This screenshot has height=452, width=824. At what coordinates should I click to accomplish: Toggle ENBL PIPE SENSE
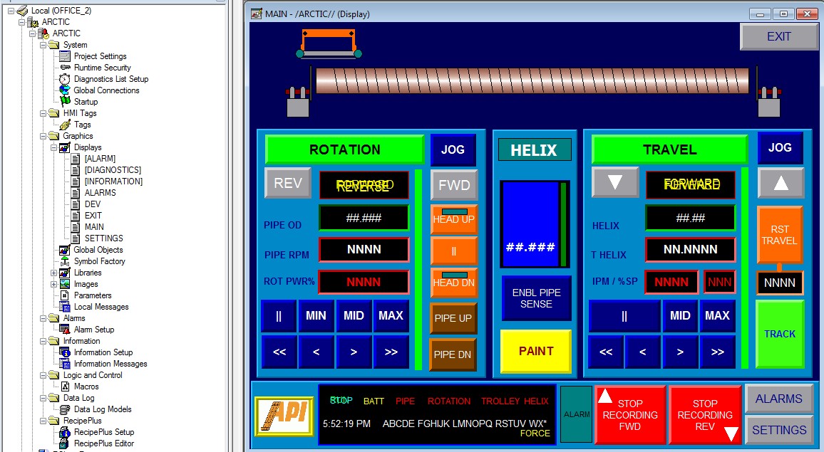tap(535, 298)
